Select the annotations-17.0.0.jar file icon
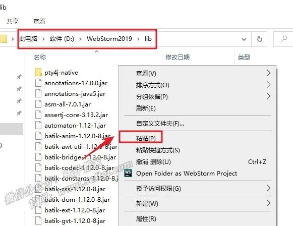This screenshot has width=293, height=226. [38, 83]
